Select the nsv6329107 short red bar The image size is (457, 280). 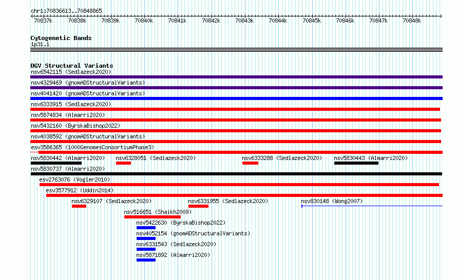[x=79, y=206]
